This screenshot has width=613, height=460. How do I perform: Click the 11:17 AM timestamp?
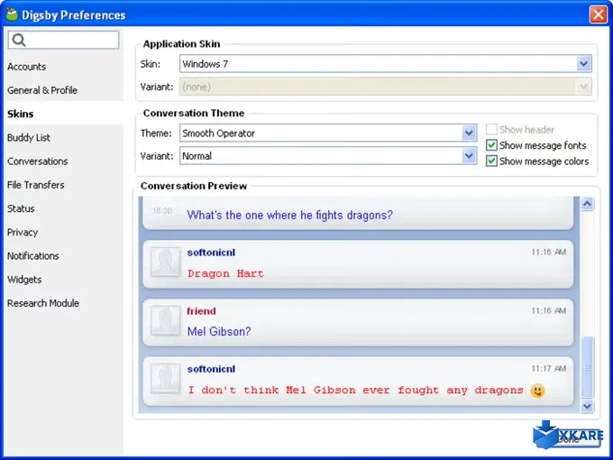point(548,369)
